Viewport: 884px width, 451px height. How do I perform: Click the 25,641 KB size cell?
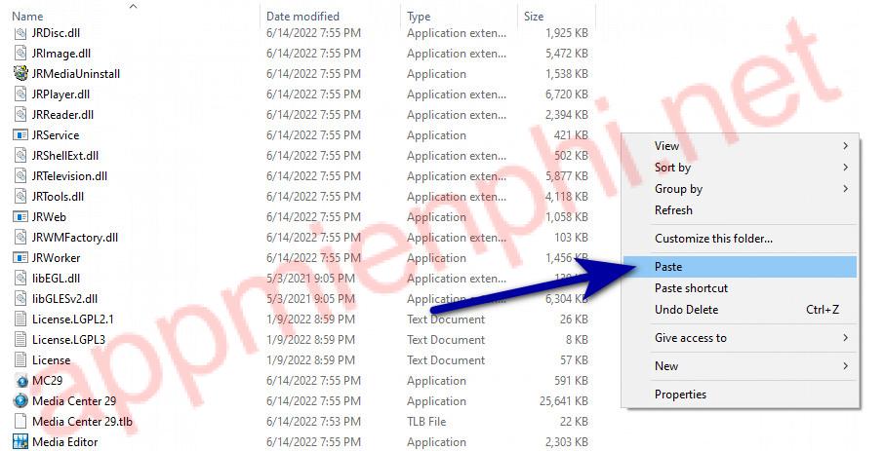click(x=563, y=401)
